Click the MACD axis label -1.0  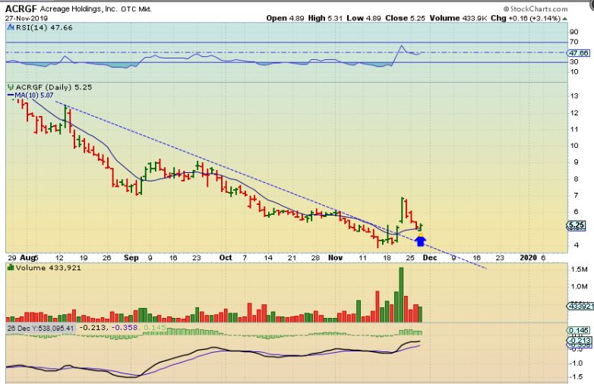(x=577, y=364)
